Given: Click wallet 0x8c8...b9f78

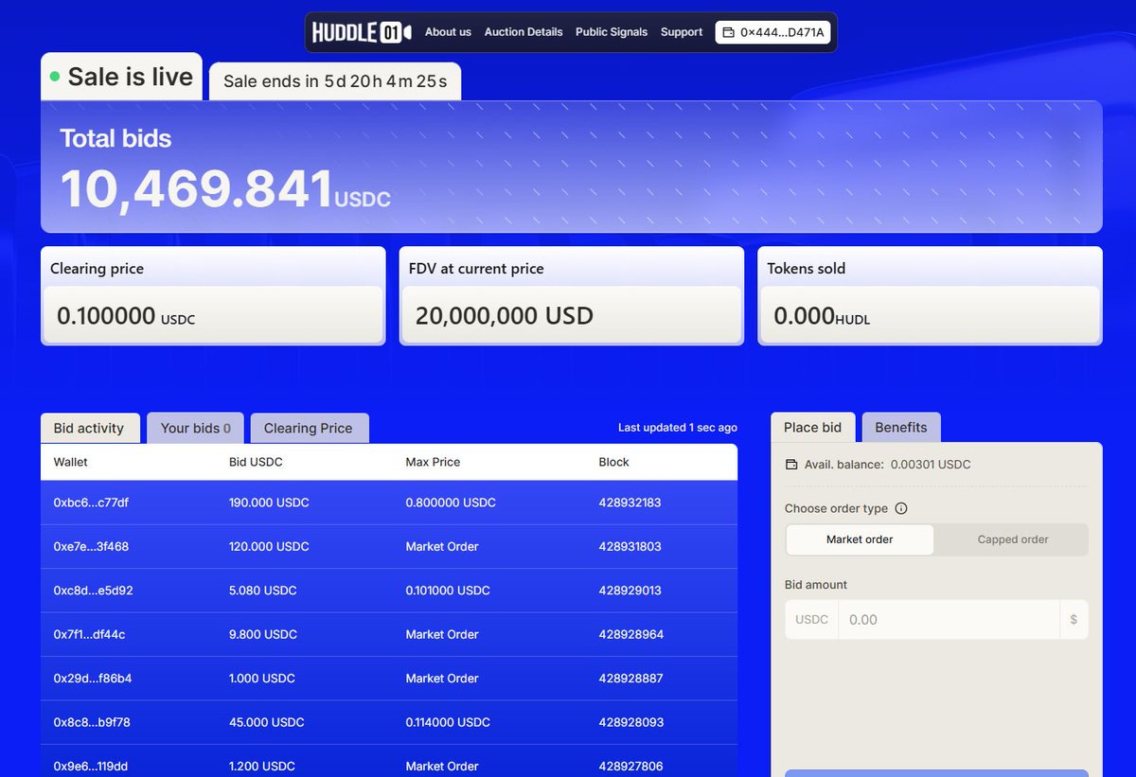Looking at the screenshot, I should 92,722.
